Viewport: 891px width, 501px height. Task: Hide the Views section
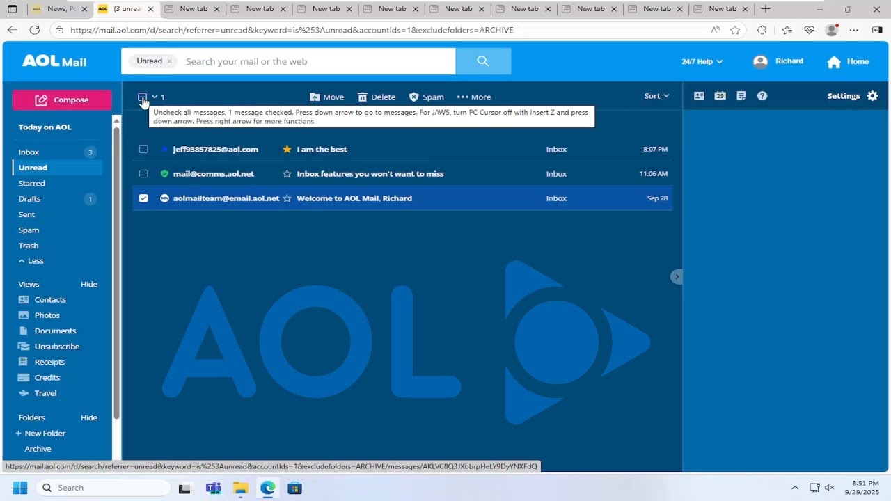coord(88,284)
